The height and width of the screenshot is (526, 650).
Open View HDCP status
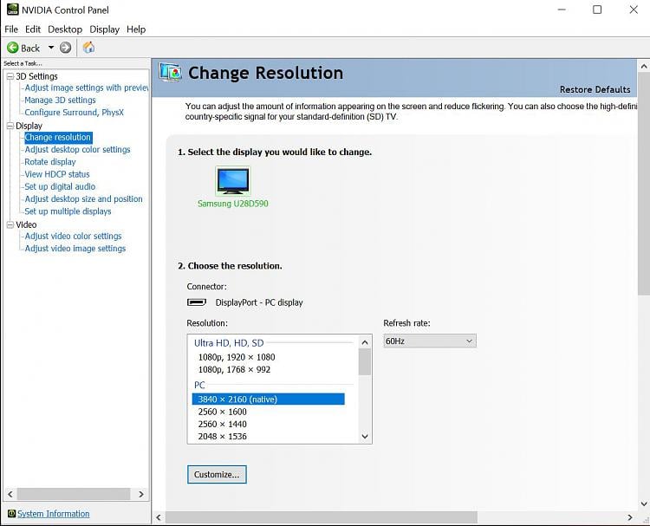click(57, 174)
